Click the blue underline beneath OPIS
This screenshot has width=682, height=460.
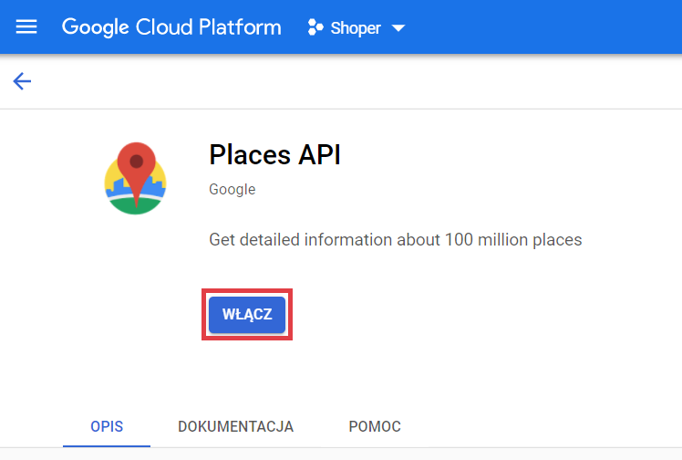click(x=107, y=445)
